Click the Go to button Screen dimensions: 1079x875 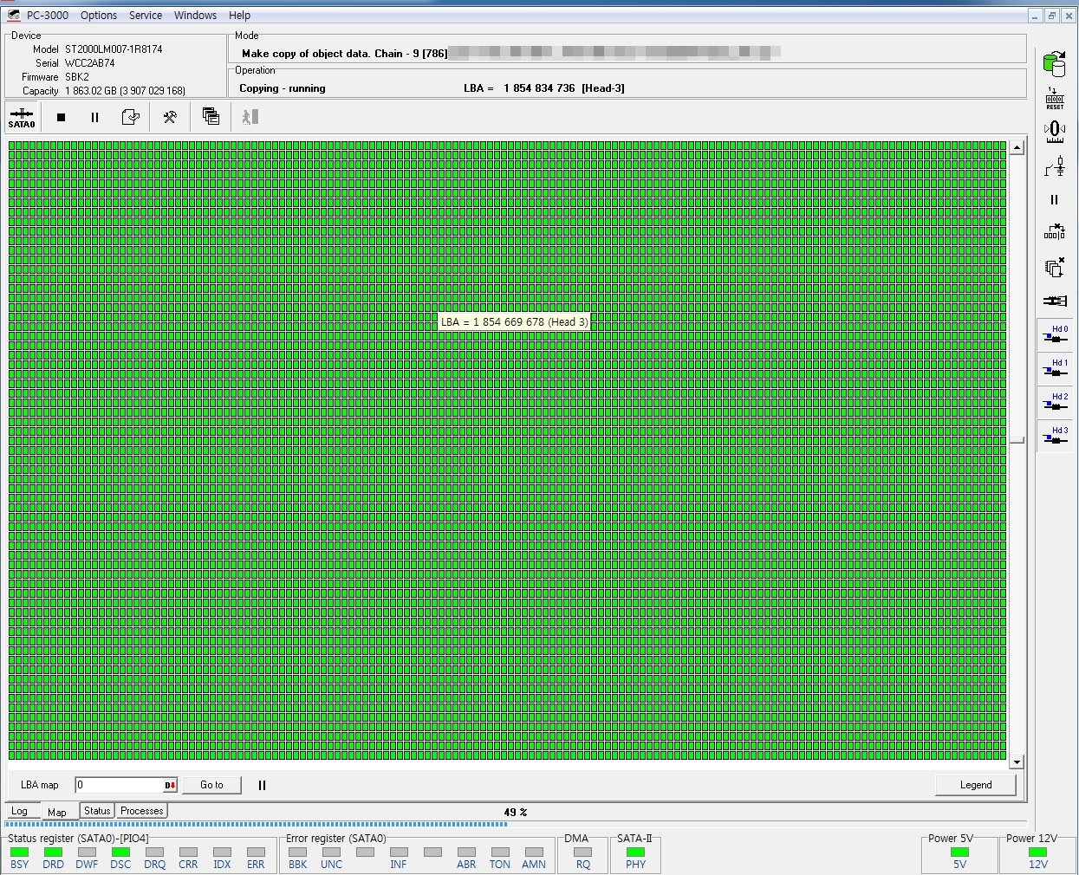coord(211,785)
